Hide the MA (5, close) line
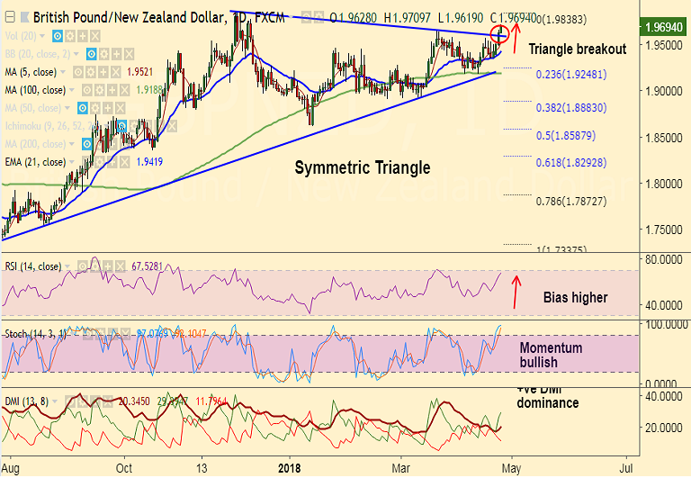Image resolution: width=691 pixels, height=478 pixels. coord(78,72)
